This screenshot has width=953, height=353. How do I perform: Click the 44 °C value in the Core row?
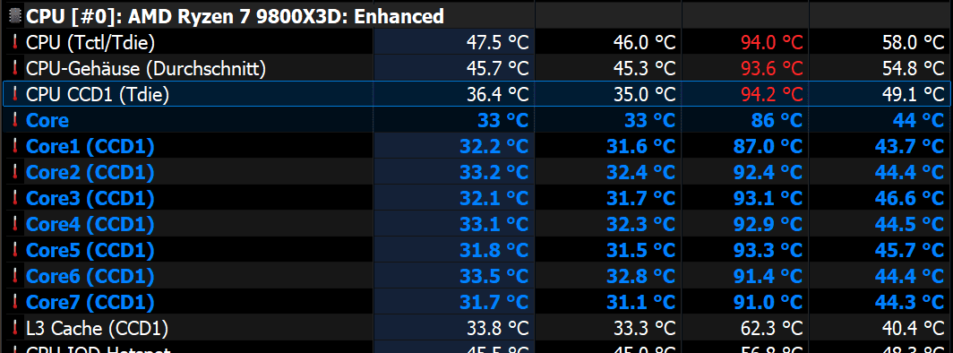919,120
